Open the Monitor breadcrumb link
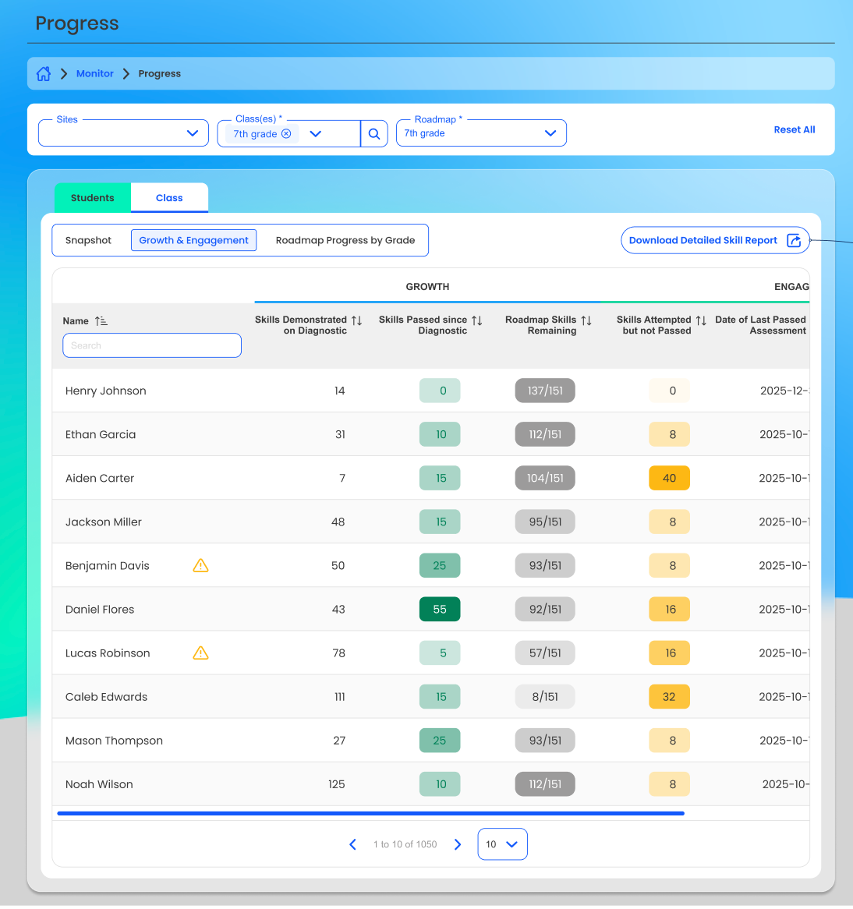Screen dimensions: 853x909 pyautogui.click(x=95, y=73)
